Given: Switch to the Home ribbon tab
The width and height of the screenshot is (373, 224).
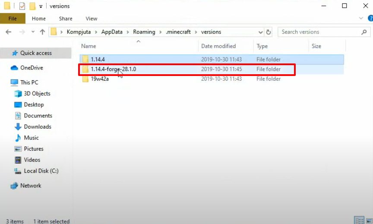Looking at the screenshot, I should pyautogui.click(x=39, y=19).
